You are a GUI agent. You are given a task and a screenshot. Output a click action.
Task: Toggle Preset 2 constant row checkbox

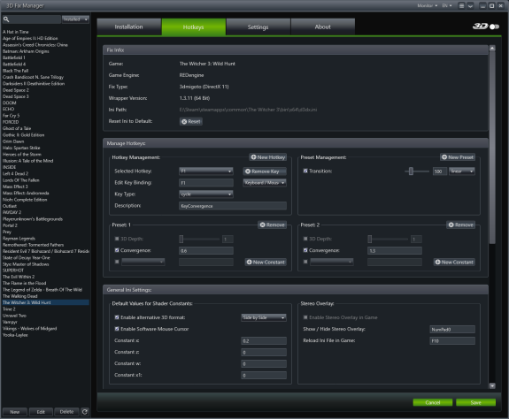[x=305, y=262]
